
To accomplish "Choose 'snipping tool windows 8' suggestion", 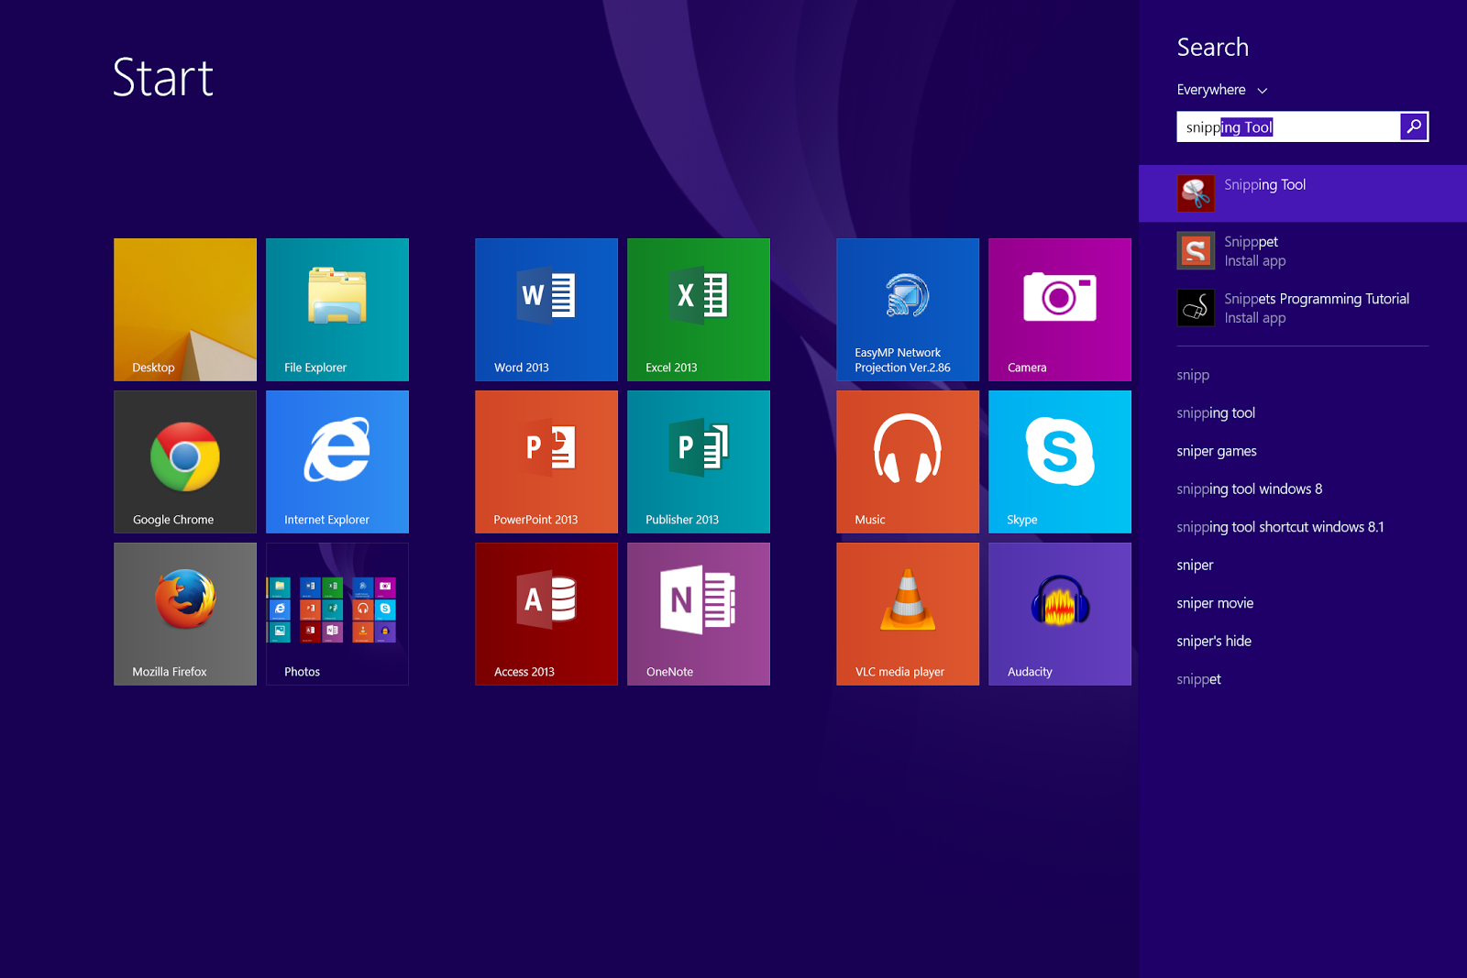I will (x=1250, y=489).
